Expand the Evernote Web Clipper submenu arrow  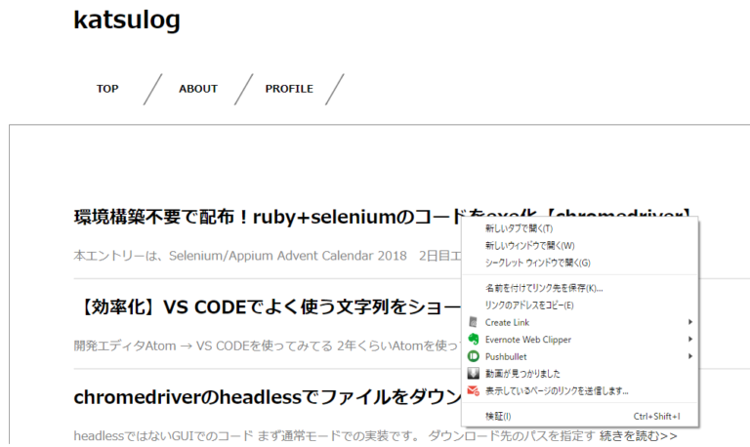[x=690, y=340]
